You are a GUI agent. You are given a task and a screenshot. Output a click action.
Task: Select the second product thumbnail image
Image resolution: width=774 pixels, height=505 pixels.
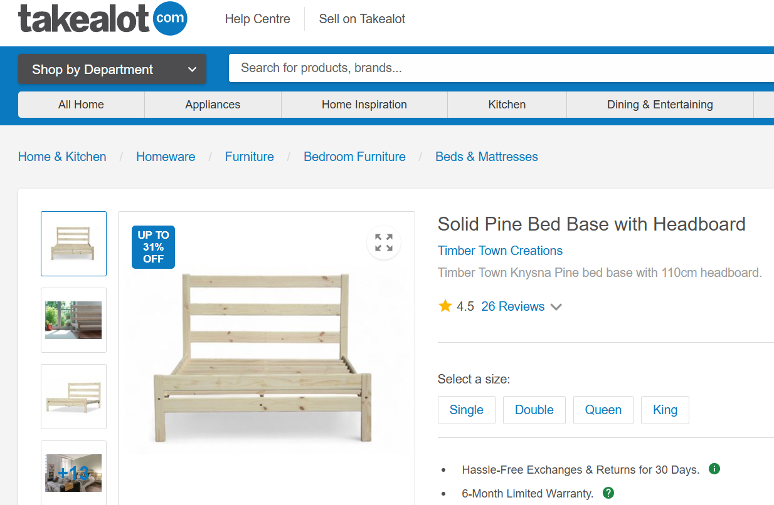point(73,320)
